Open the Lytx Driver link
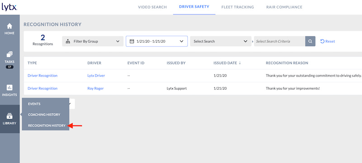 click(96, 76)
